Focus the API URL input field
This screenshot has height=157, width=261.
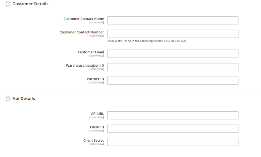click(x=173, y=115)
